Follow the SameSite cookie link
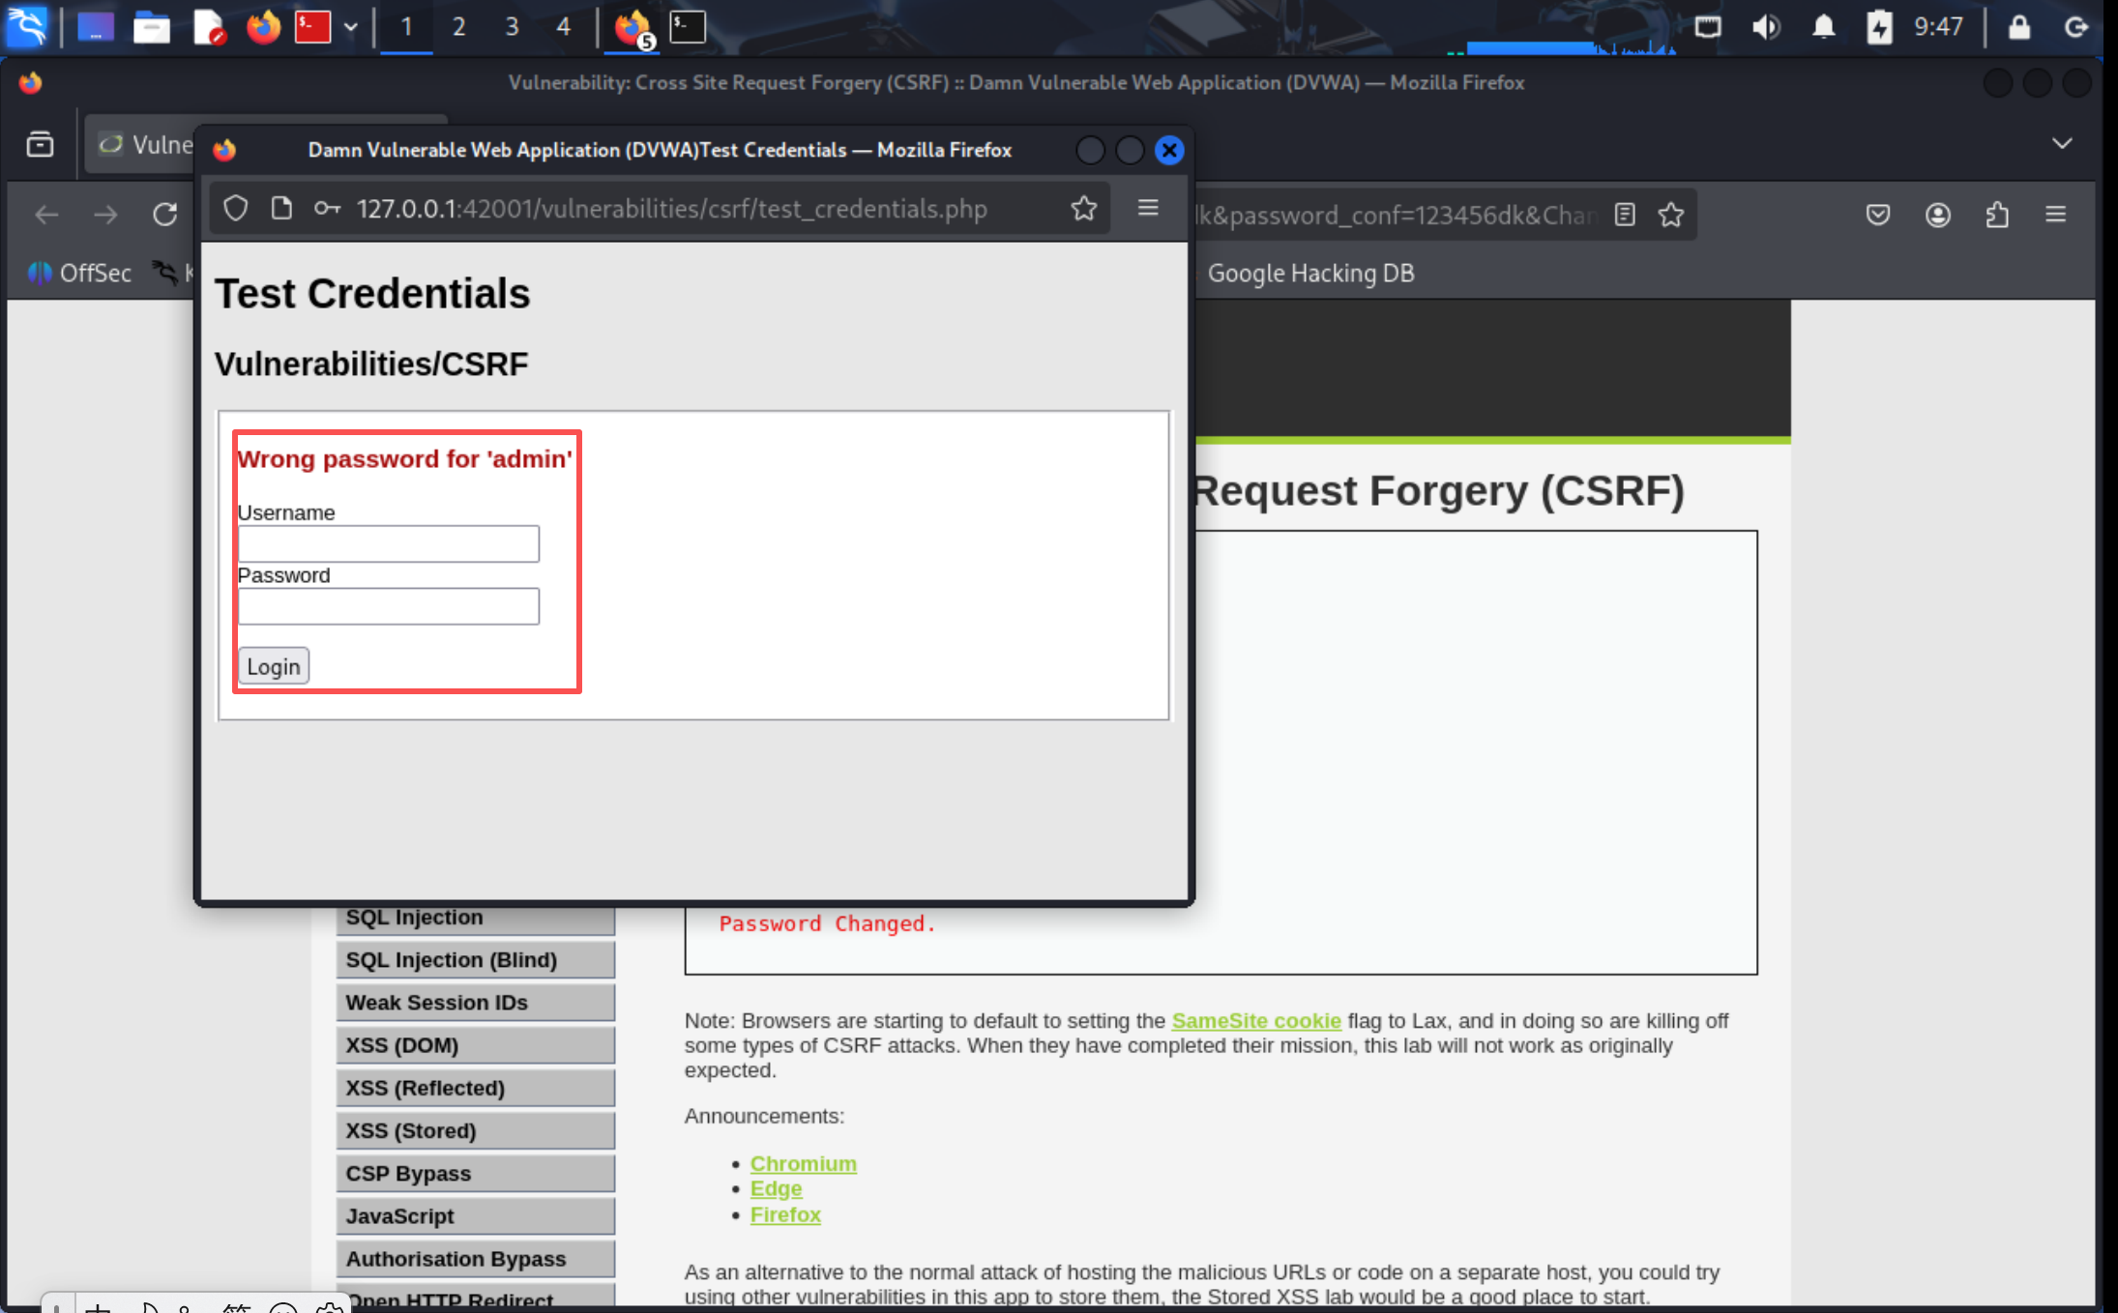The height and width of the screenshot is (1313, 2118). (x=1255, y=1020)
